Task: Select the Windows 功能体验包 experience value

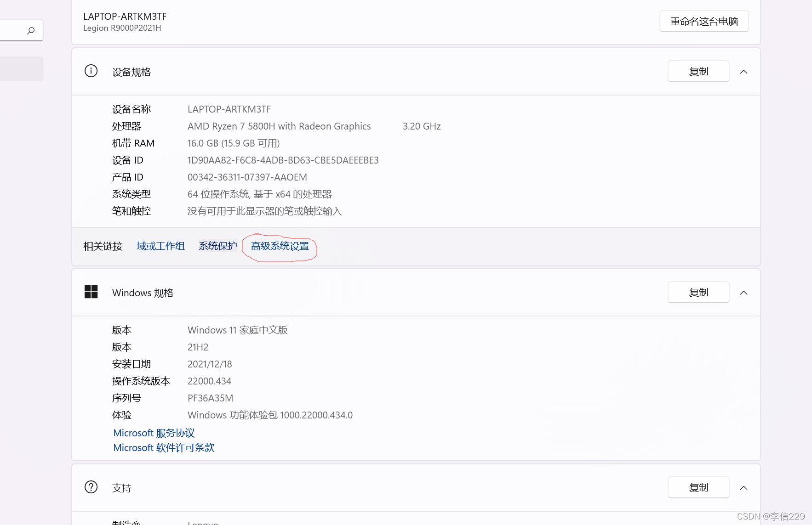Action: point(270,415)
